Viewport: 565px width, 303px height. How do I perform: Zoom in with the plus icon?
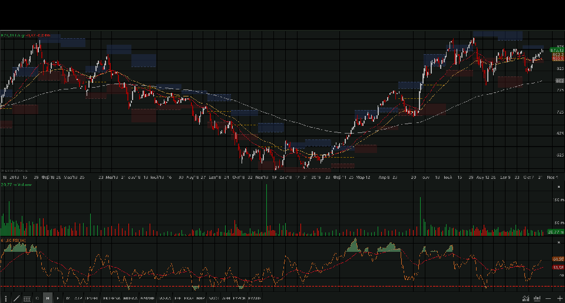pos(559,298)
